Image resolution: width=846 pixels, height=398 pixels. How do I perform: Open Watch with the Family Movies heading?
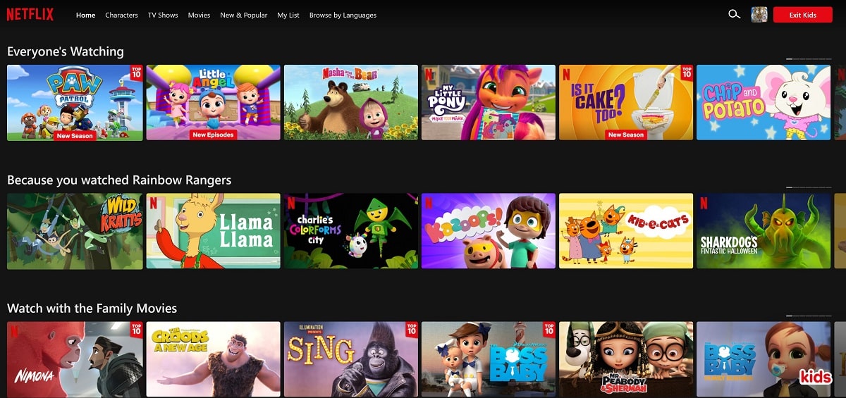pyautogui.click(x=92, y=309)
